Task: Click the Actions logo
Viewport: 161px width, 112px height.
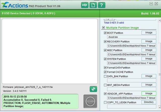Action: pos(15,5)
